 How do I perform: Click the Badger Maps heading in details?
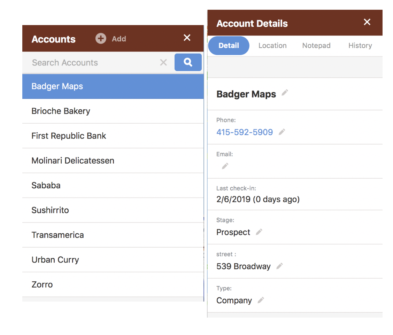pos(246,94)
